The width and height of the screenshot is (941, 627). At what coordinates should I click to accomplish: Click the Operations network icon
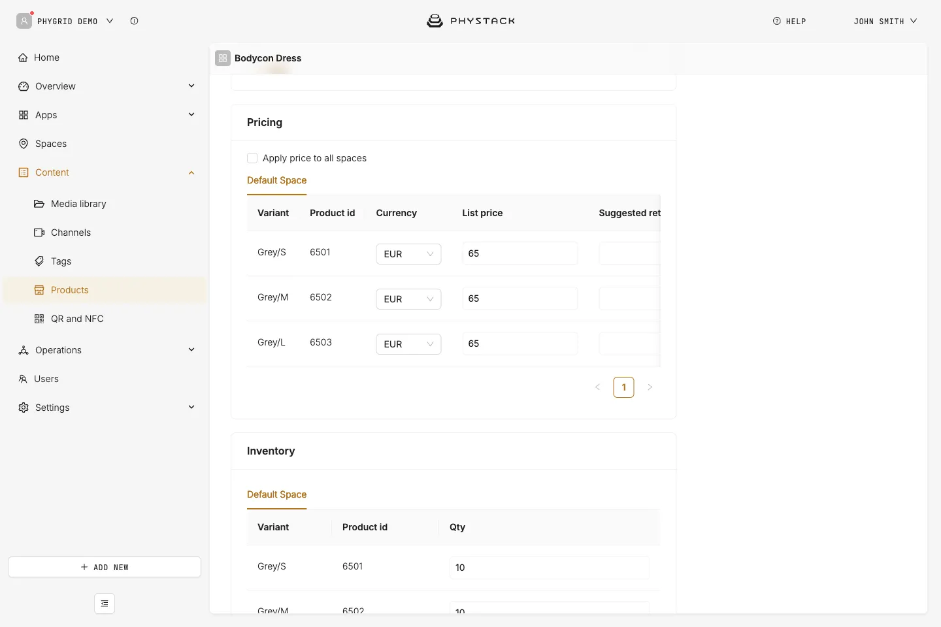[x=24, y=350]
